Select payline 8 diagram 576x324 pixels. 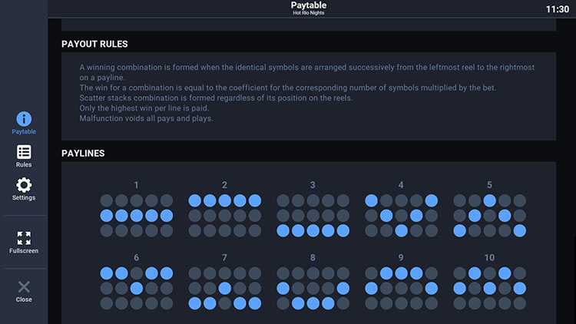(x=313, y=288)
